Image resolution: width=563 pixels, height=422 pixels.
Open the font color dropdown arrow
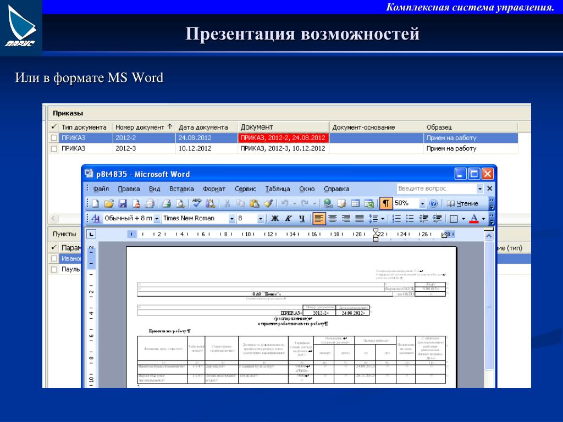click(483, 218)
